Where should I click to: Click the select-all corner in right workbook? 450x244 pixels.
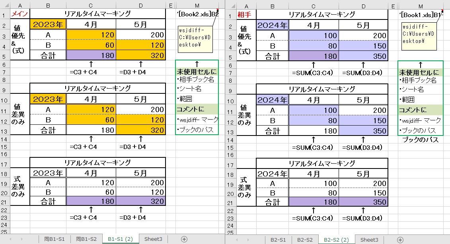(231, 5)
